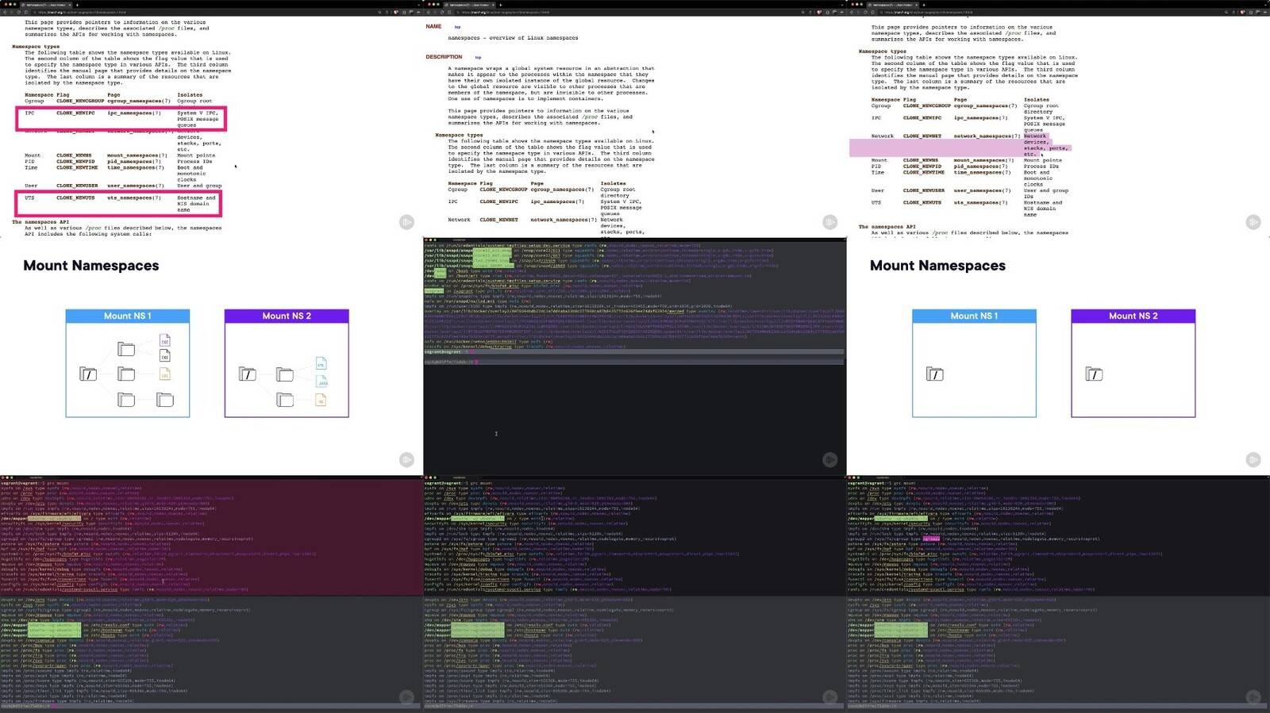The image size is (1270, 713).
Task: Open cgroup_namespaces(7) link in page showing NAME heading
Action: (x=562, y=190)
